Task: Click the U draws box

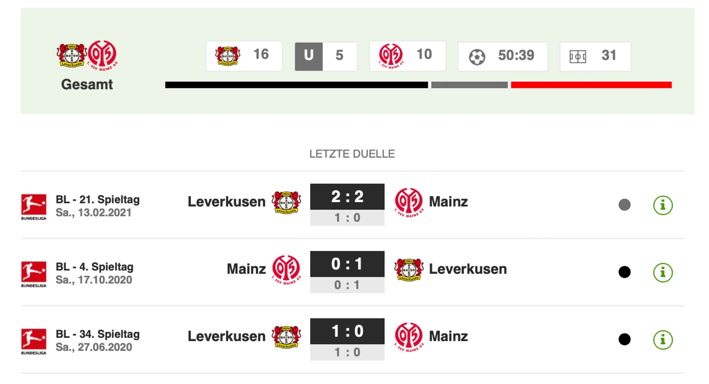Action: click(x=326, y=56)
